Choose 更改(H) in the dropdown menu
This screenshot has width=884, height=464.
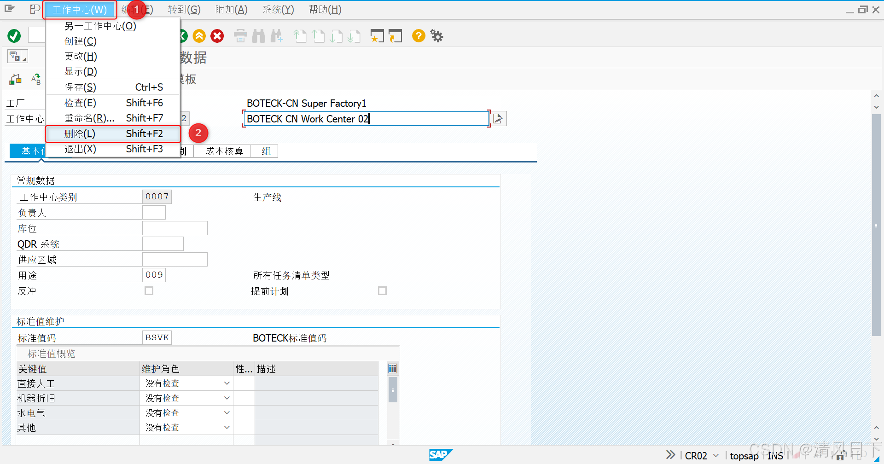click(113, 56)
